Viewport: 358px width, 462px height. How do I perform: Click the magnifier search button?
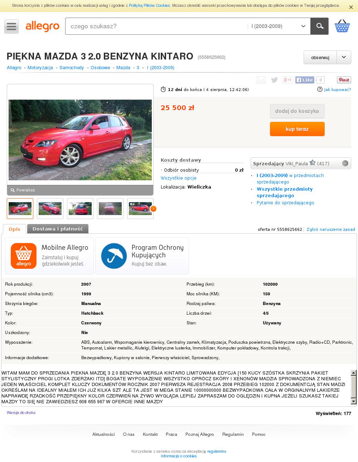[319, 26]
